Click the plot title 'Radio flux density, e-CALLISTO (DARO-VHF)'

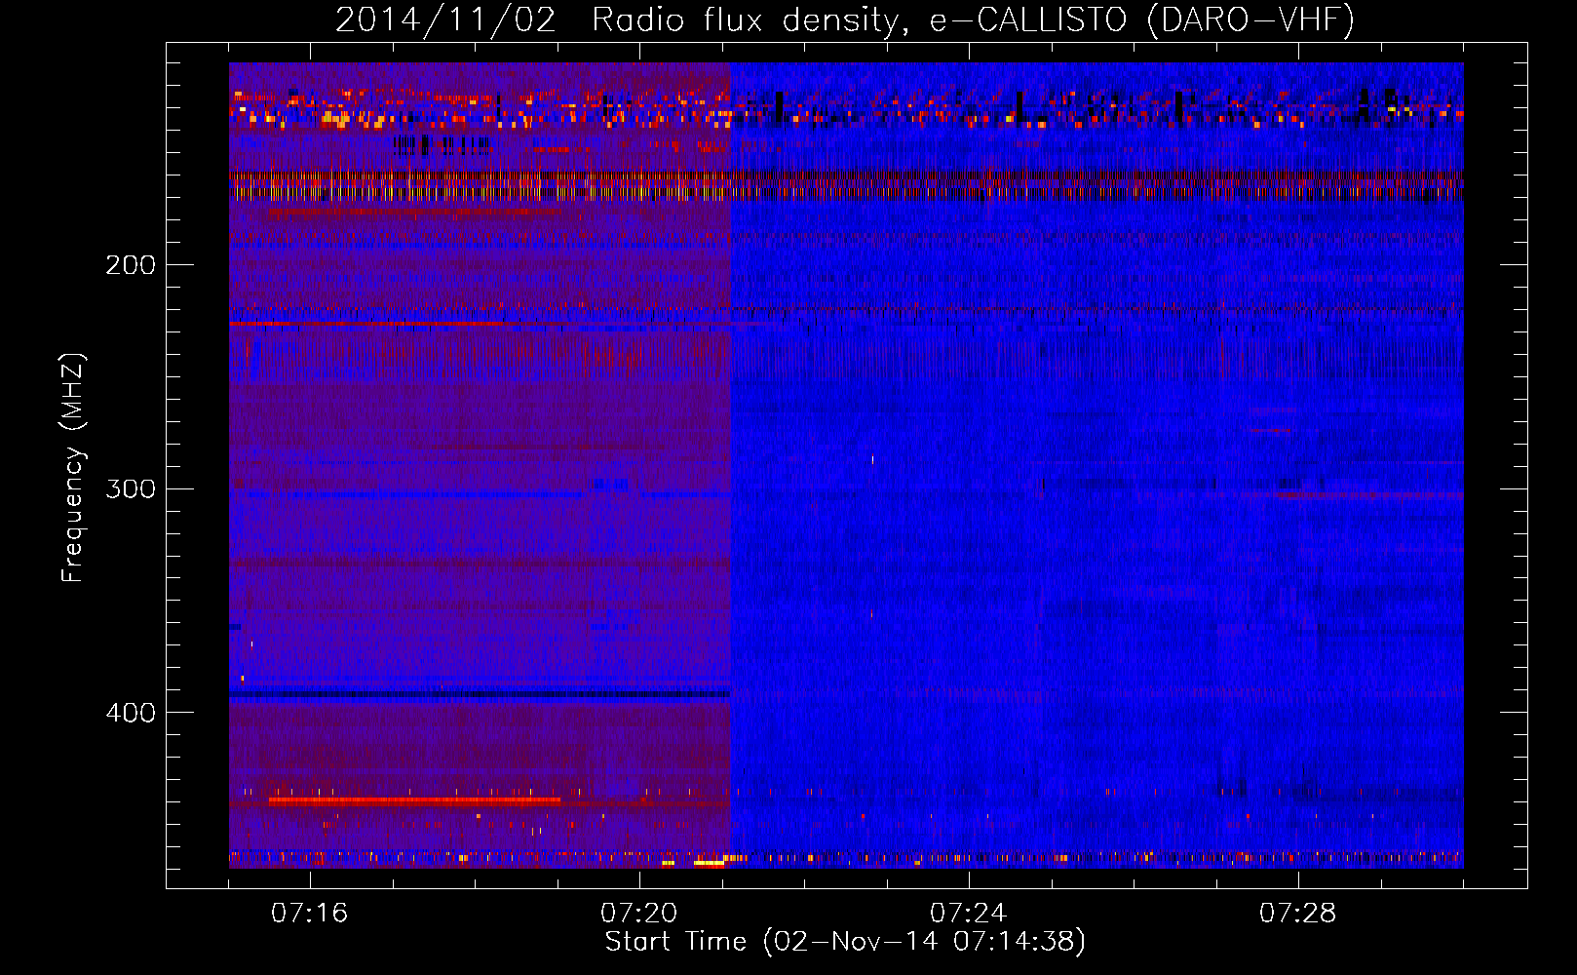[973, 19]
